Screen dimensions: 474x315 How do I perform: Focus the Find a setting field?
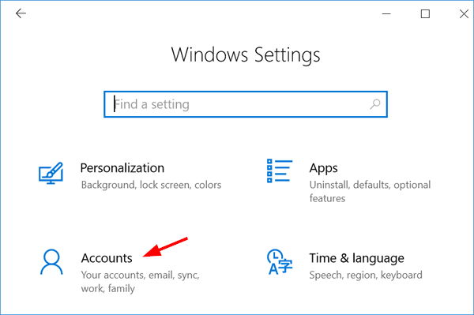click(x=246, y=104)
